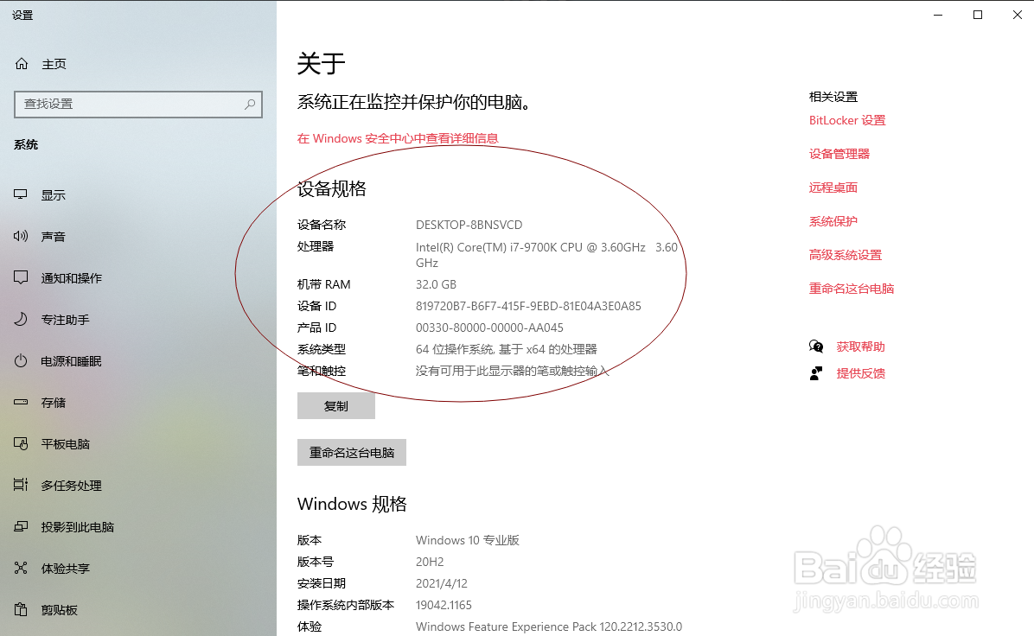Open 剪贴板 settings

pyautogui.click(x=60, y=610)
